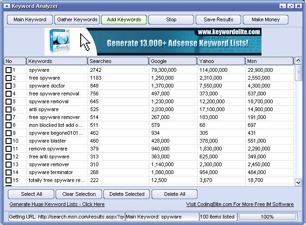The height and width of the screenshot is (225, 306).
Task: Close the Keyword Analyzer window
Action: tap(299, 6)
